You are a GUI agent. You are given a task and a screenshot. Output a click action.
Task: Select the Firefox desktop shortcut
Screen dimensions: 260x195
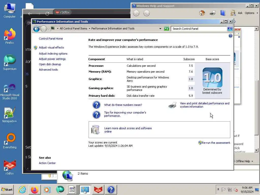10,36
